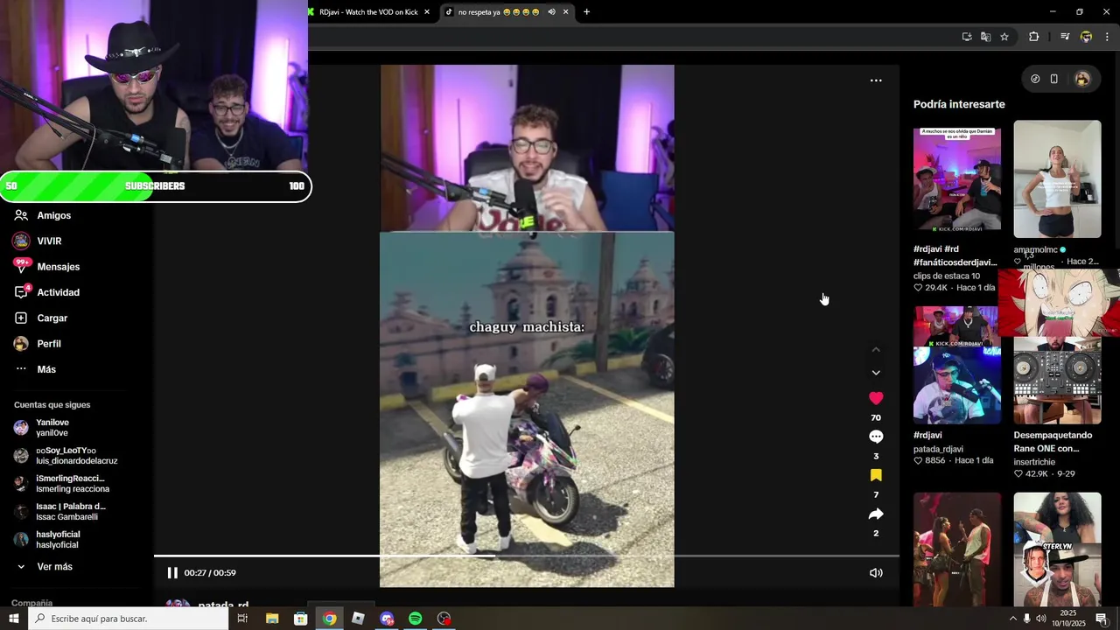Open the STERLYN recommended video thumbnail

coord(1057,549)
